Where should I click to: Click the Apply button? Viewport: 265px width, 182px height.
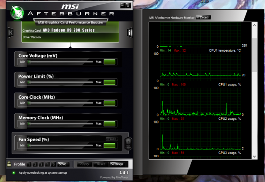tap(84, 164)
